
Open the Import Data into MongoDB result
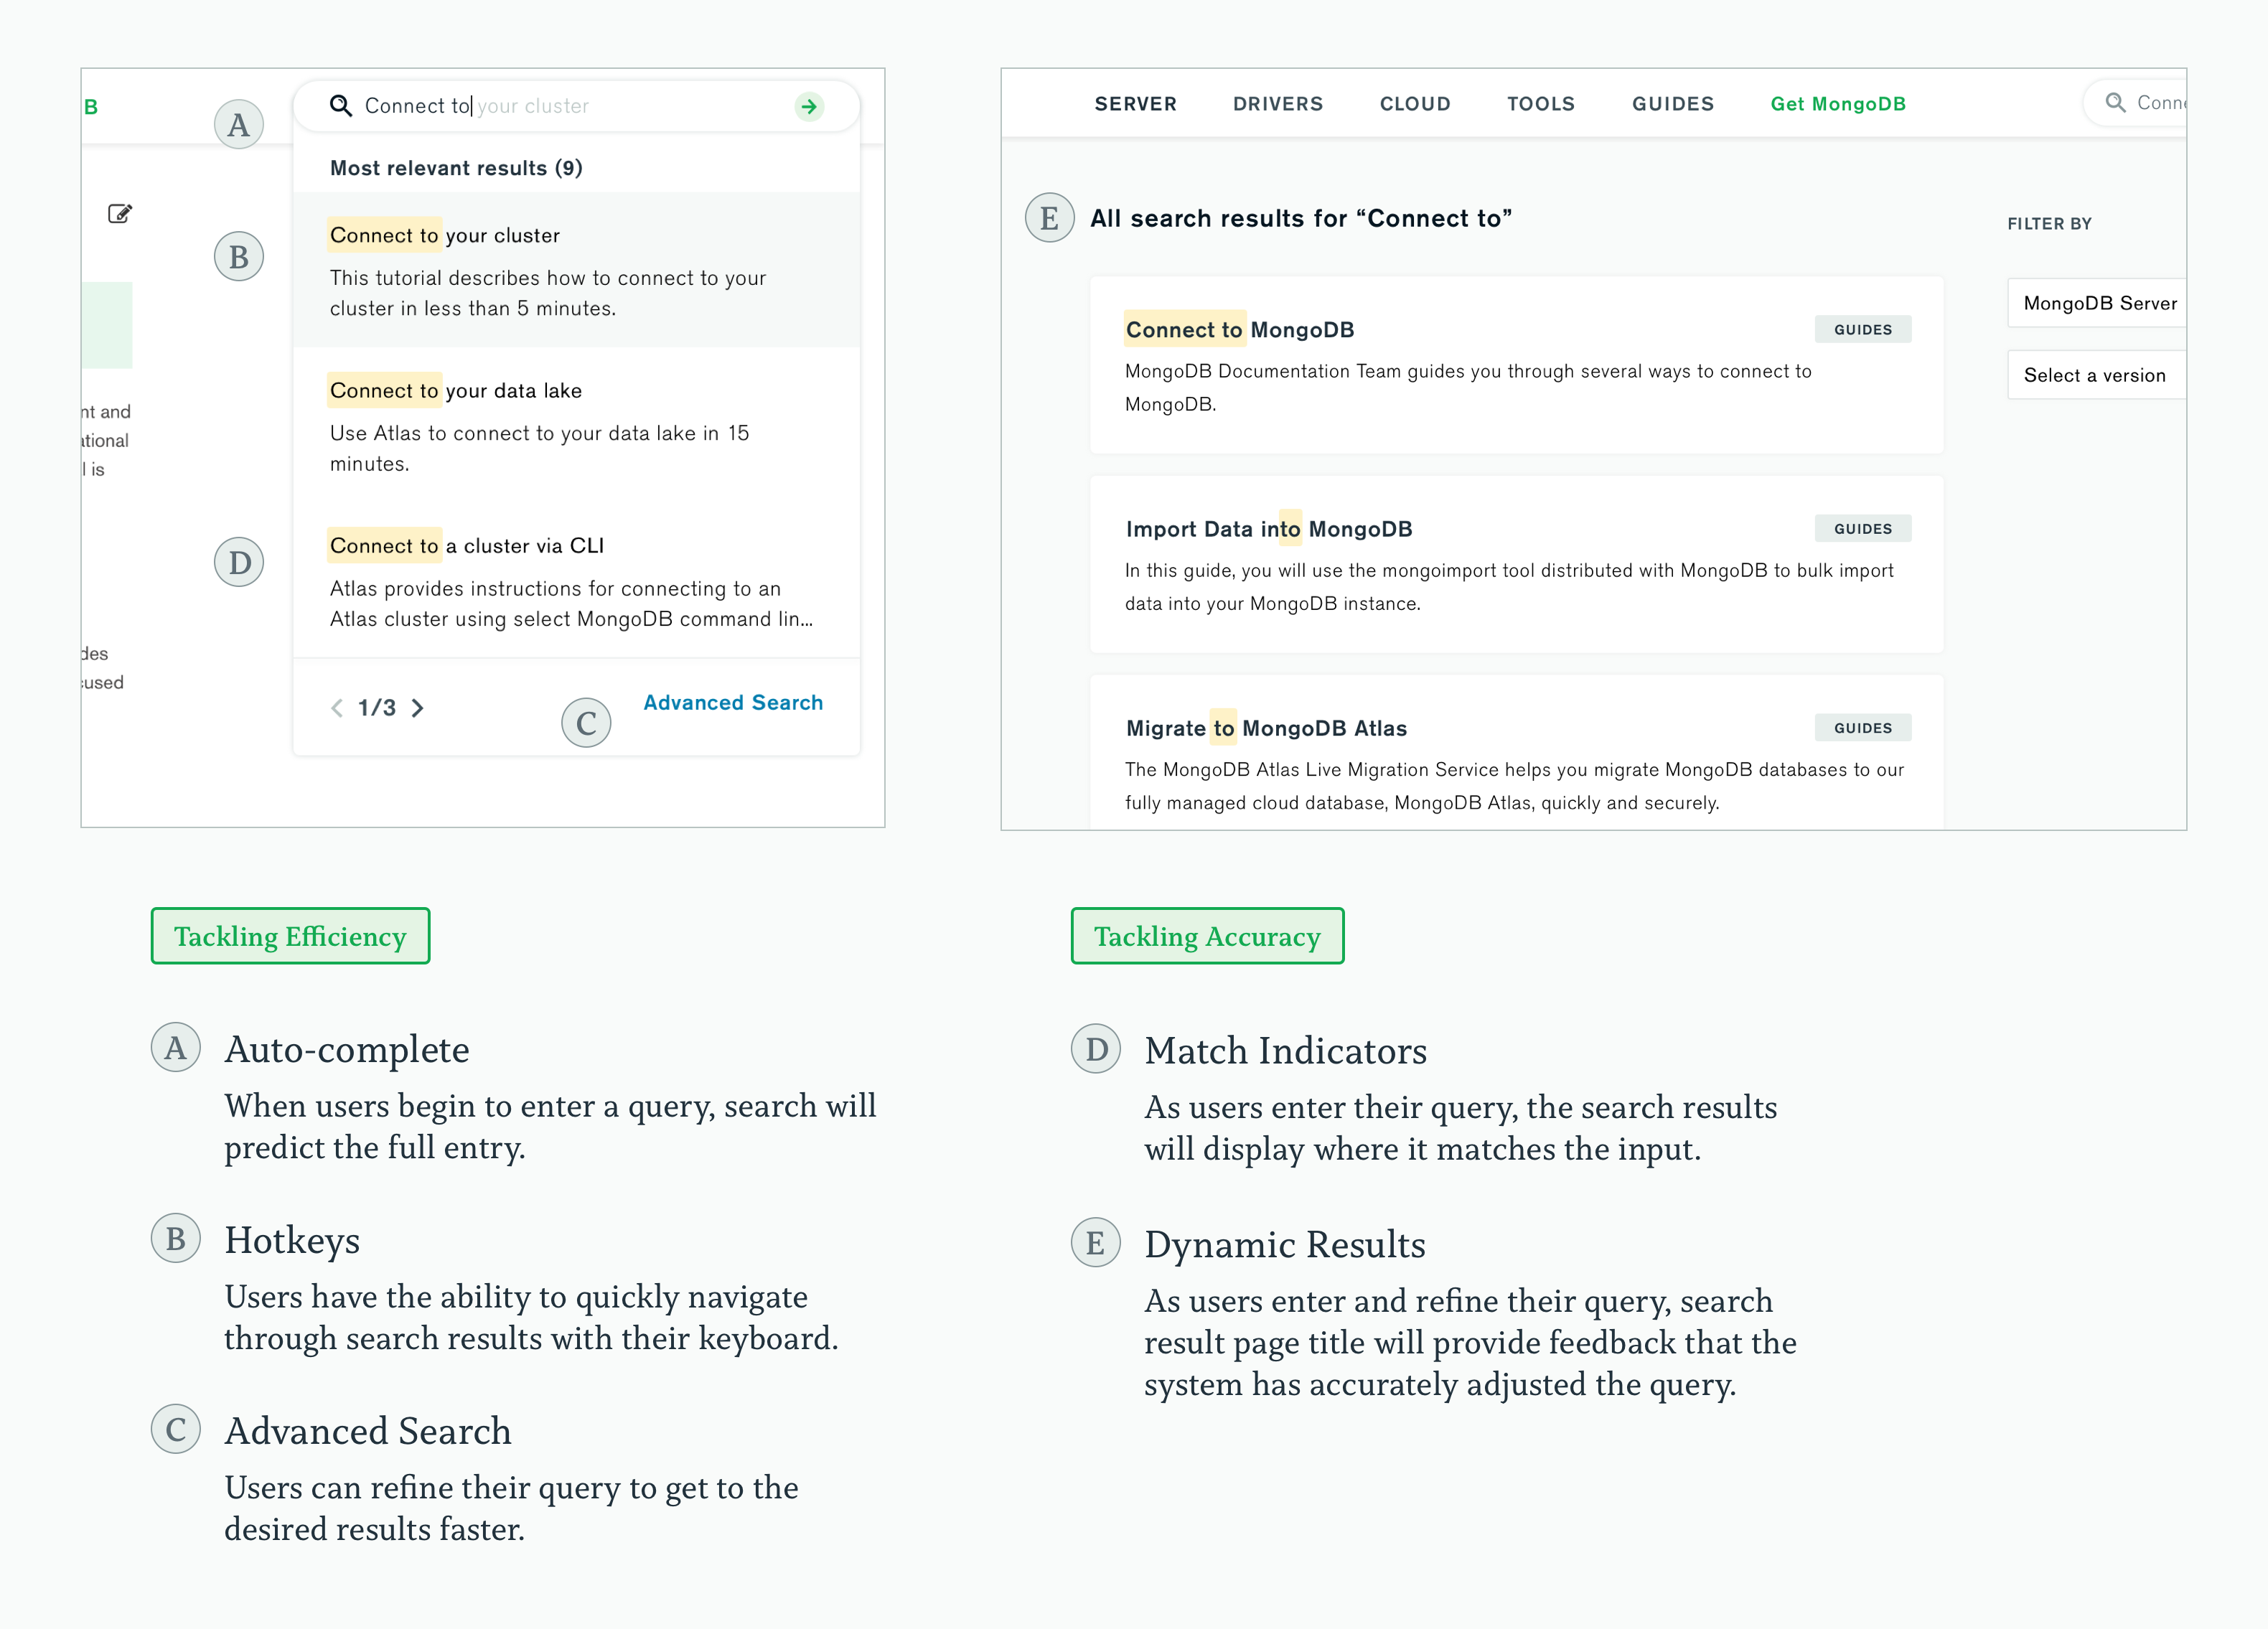(x=1268, y=529)
